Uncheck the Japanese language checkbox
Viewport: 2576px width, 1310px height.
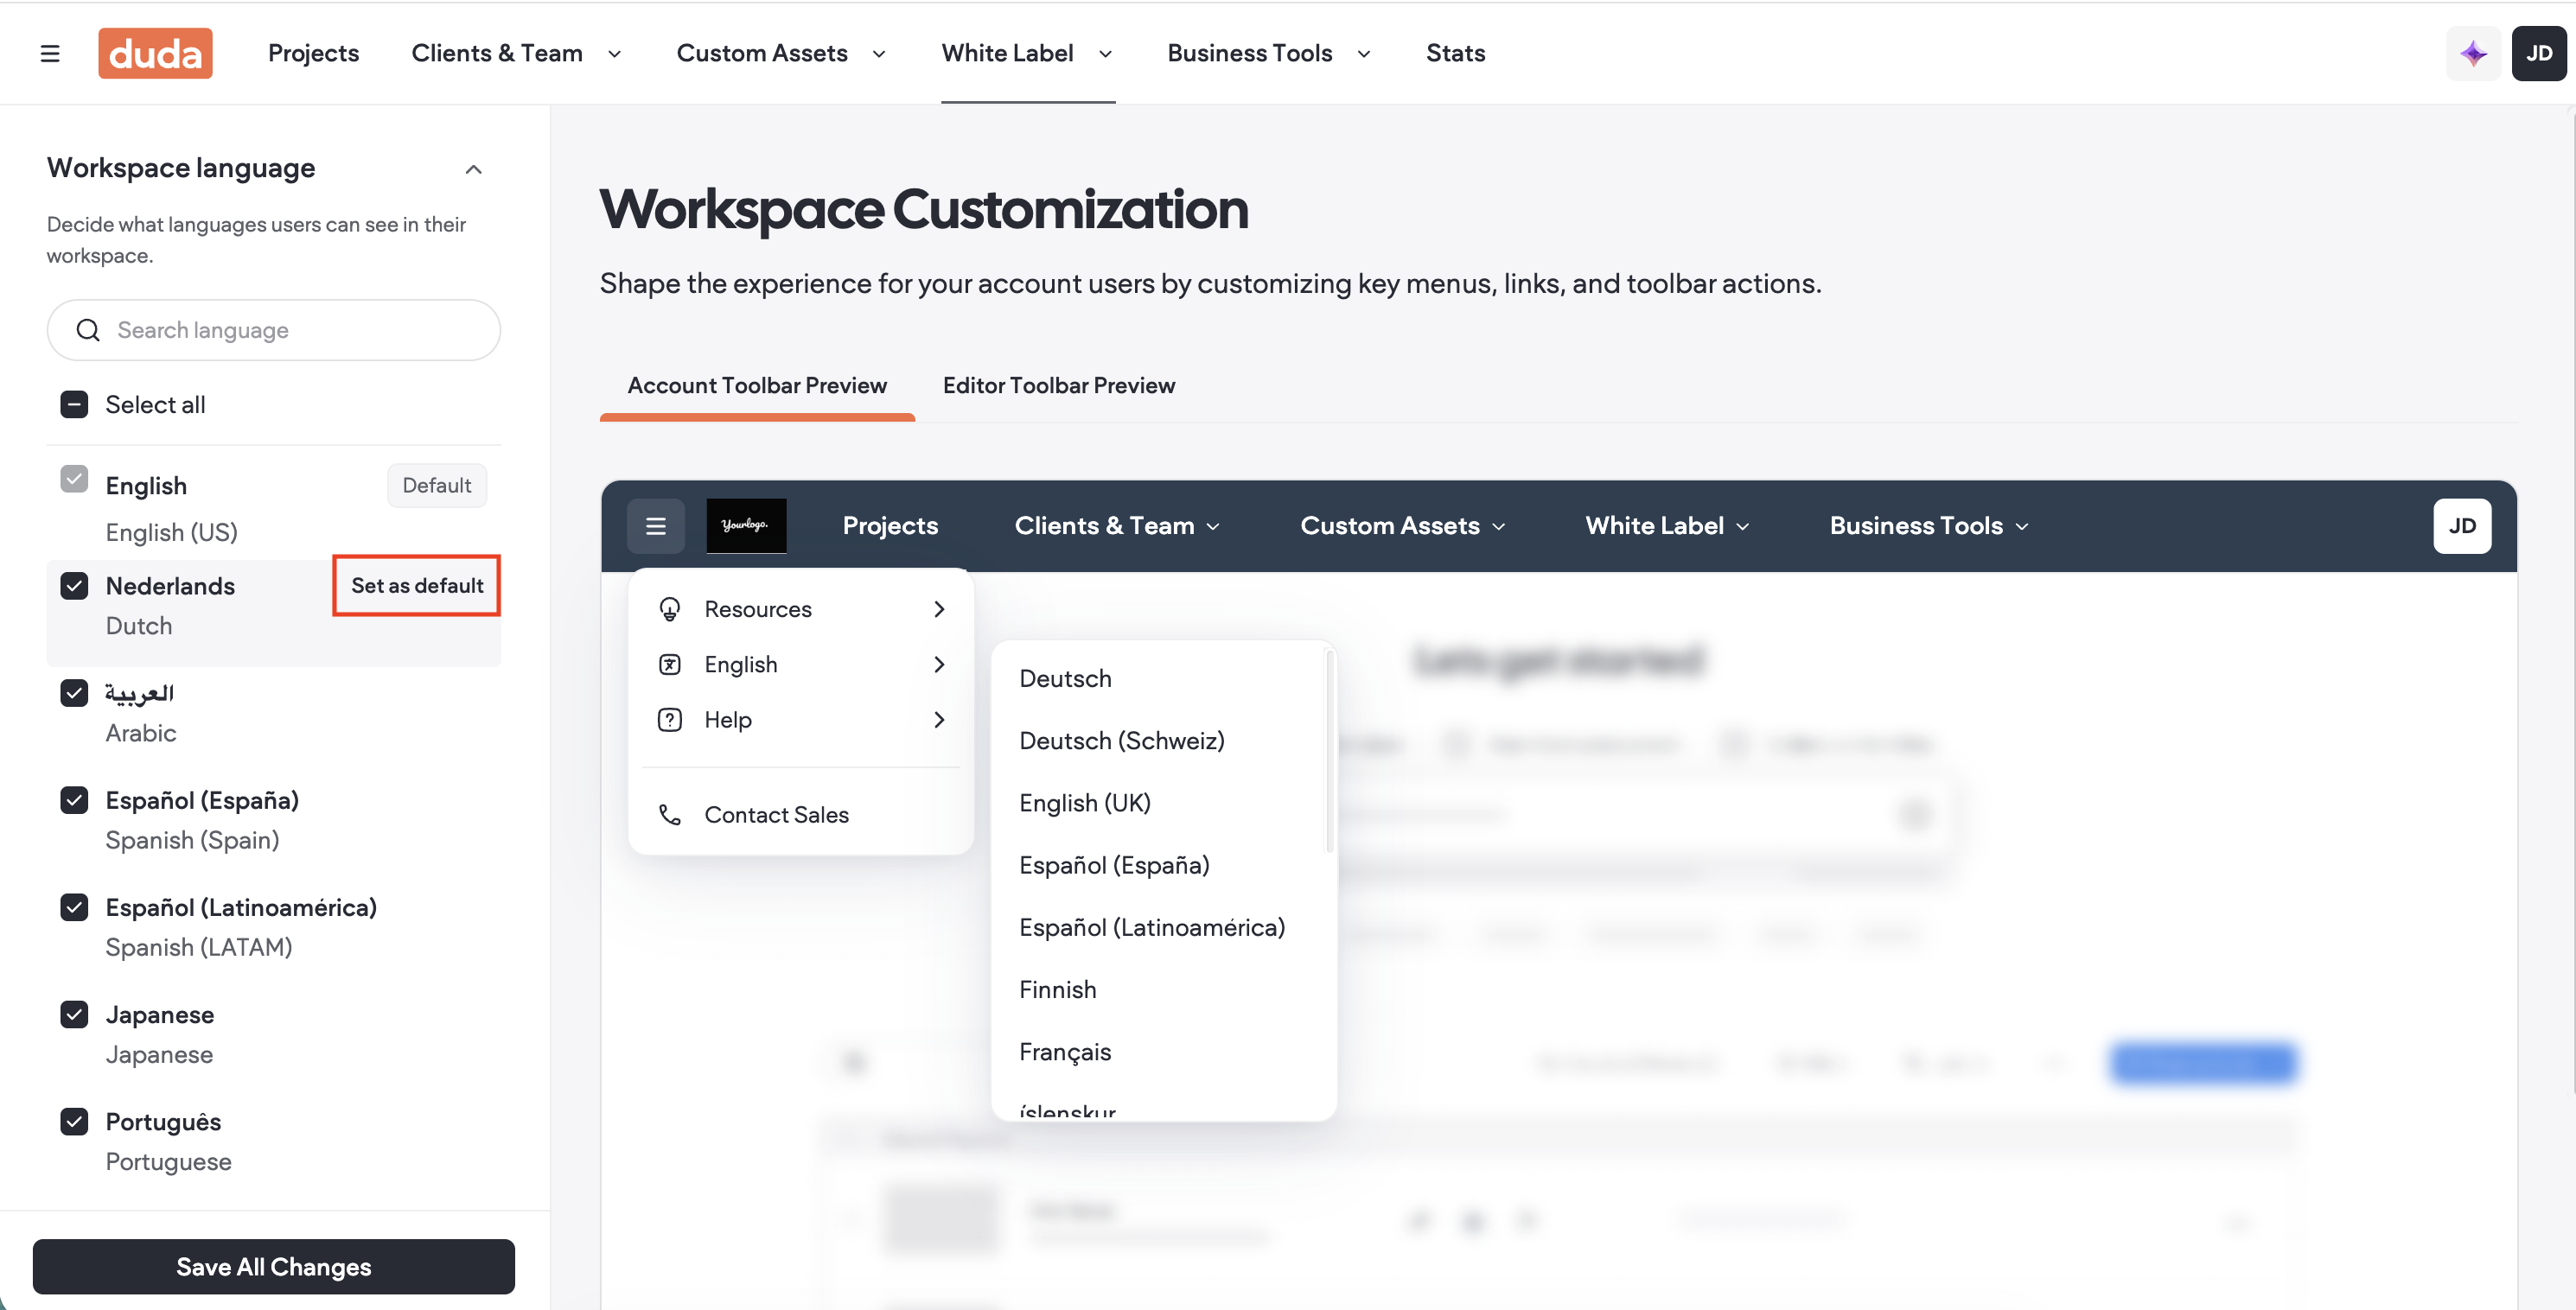74,1014
